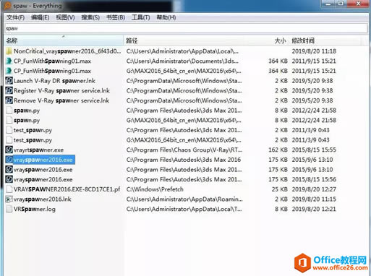Click modified date 2019/8/20 11:15

tap(314, 199)
